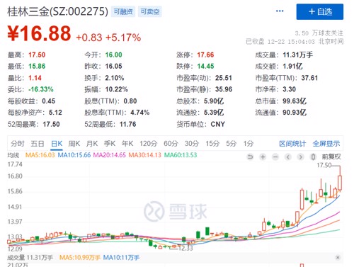Click the 均线 label
Screen dimensions: 354x267
click(x=13, y=155)
